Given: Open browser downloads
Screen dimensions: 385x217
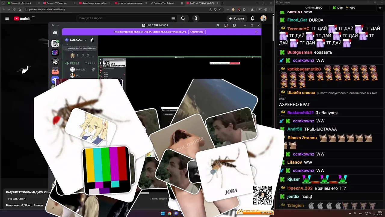Looking at the screenshot, I should click(x=252, y=9).
